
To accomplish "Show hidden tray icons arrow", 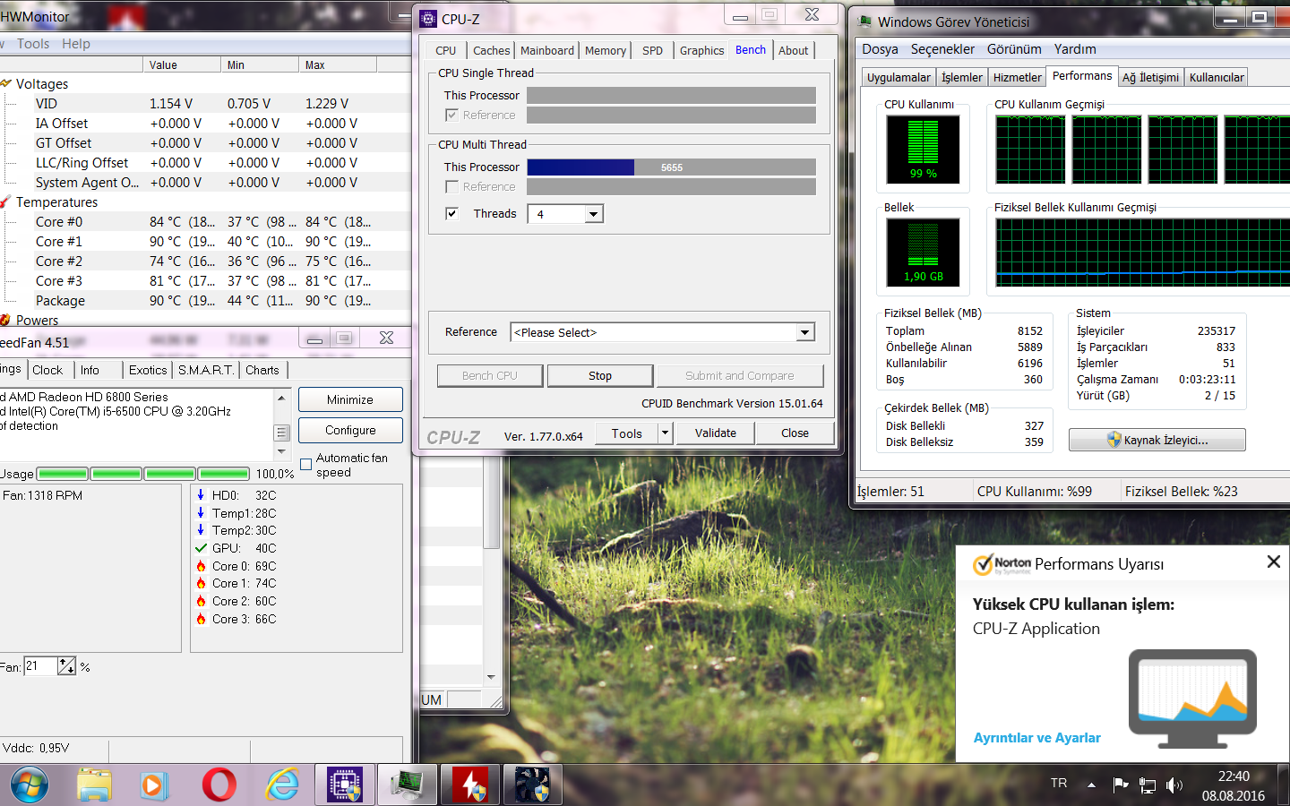I will (1091, 785).
